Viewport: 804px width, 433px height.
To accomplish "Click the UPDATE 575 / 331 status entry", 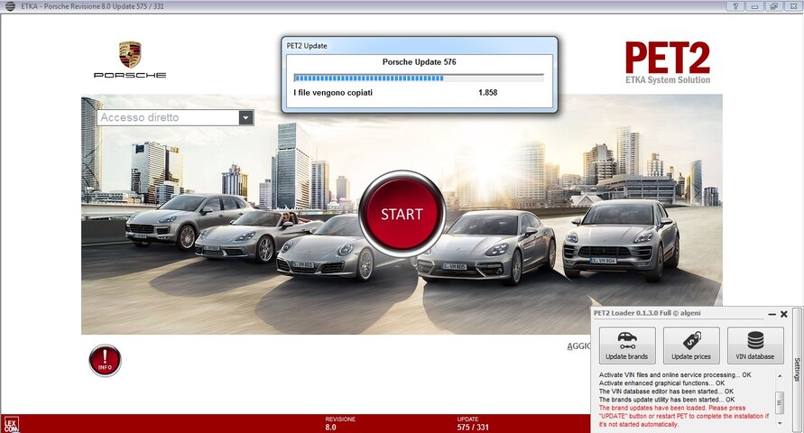I will click(472, 423).
